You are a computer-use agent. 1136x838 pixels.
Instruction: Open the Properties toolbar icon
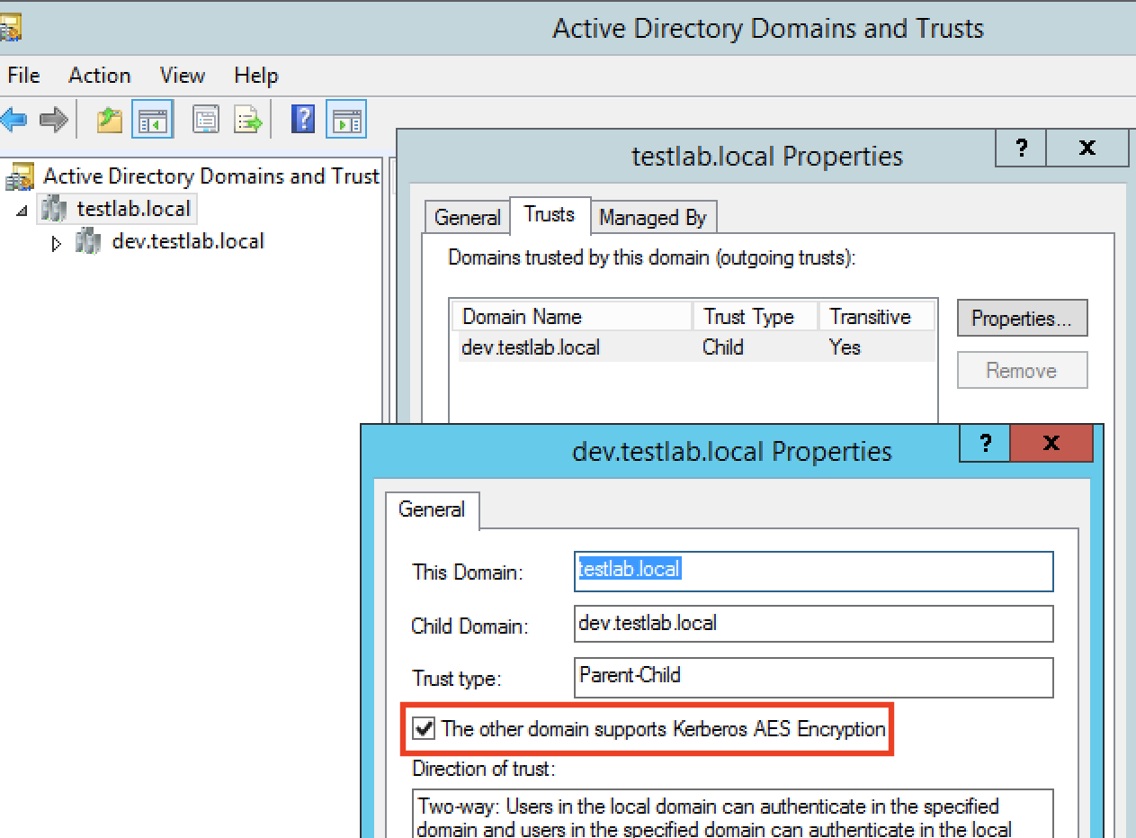[x=207, y=120]
